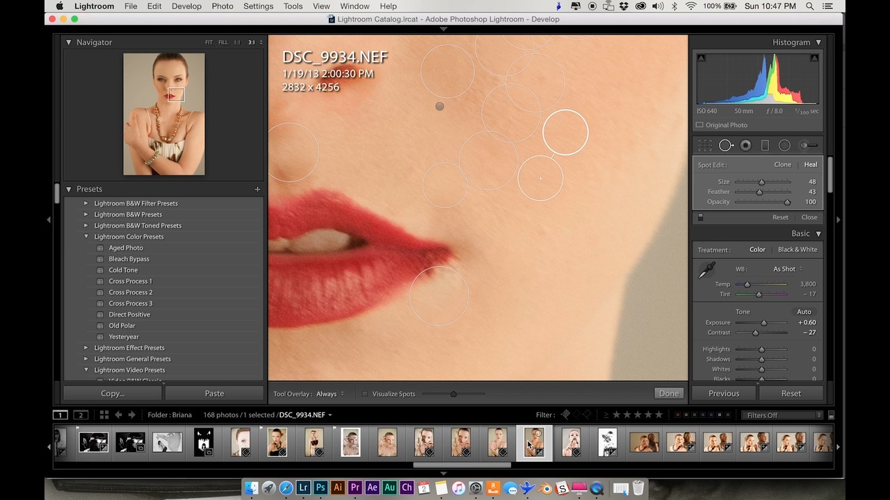Screen dimensions: 890x500
Task: Select the Spot Removal tool
Action: [726, 145]
